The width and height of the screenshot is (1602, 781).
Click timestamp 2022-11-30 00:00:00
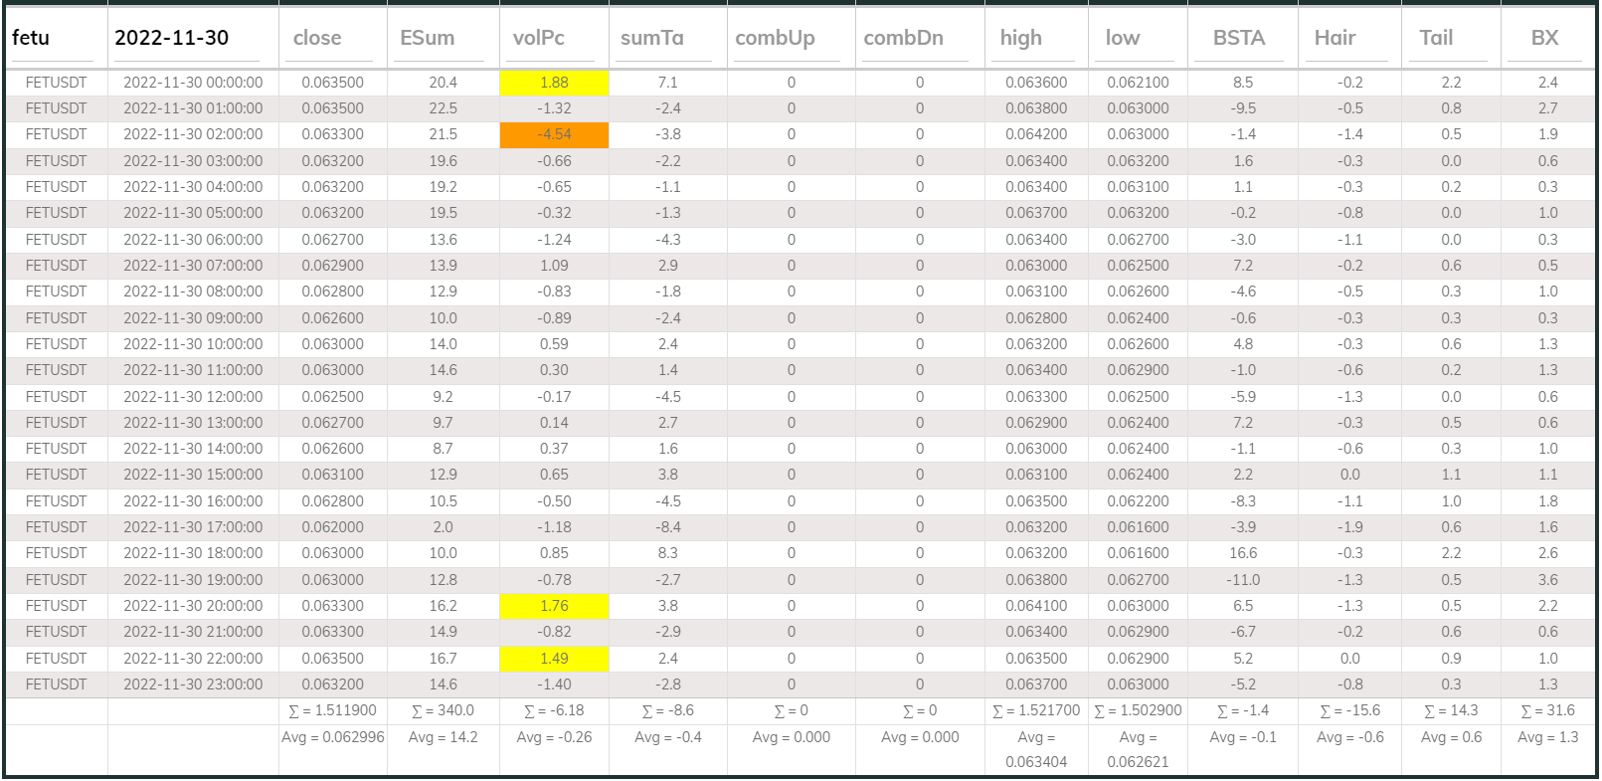point(193,83)
